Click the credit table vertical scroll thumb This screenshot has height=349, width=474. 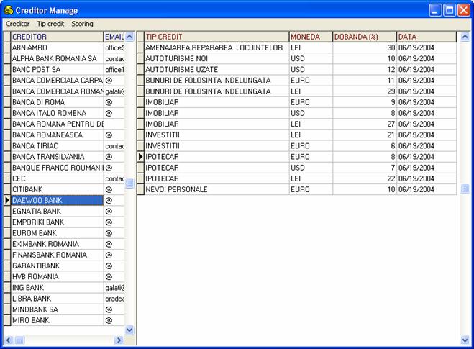(x=465, y=189)
